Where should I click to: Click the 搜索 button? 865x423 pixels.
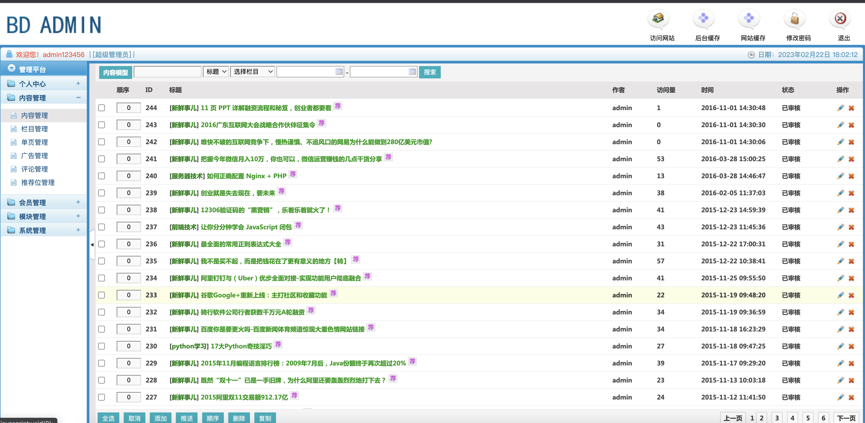[430, 72]
